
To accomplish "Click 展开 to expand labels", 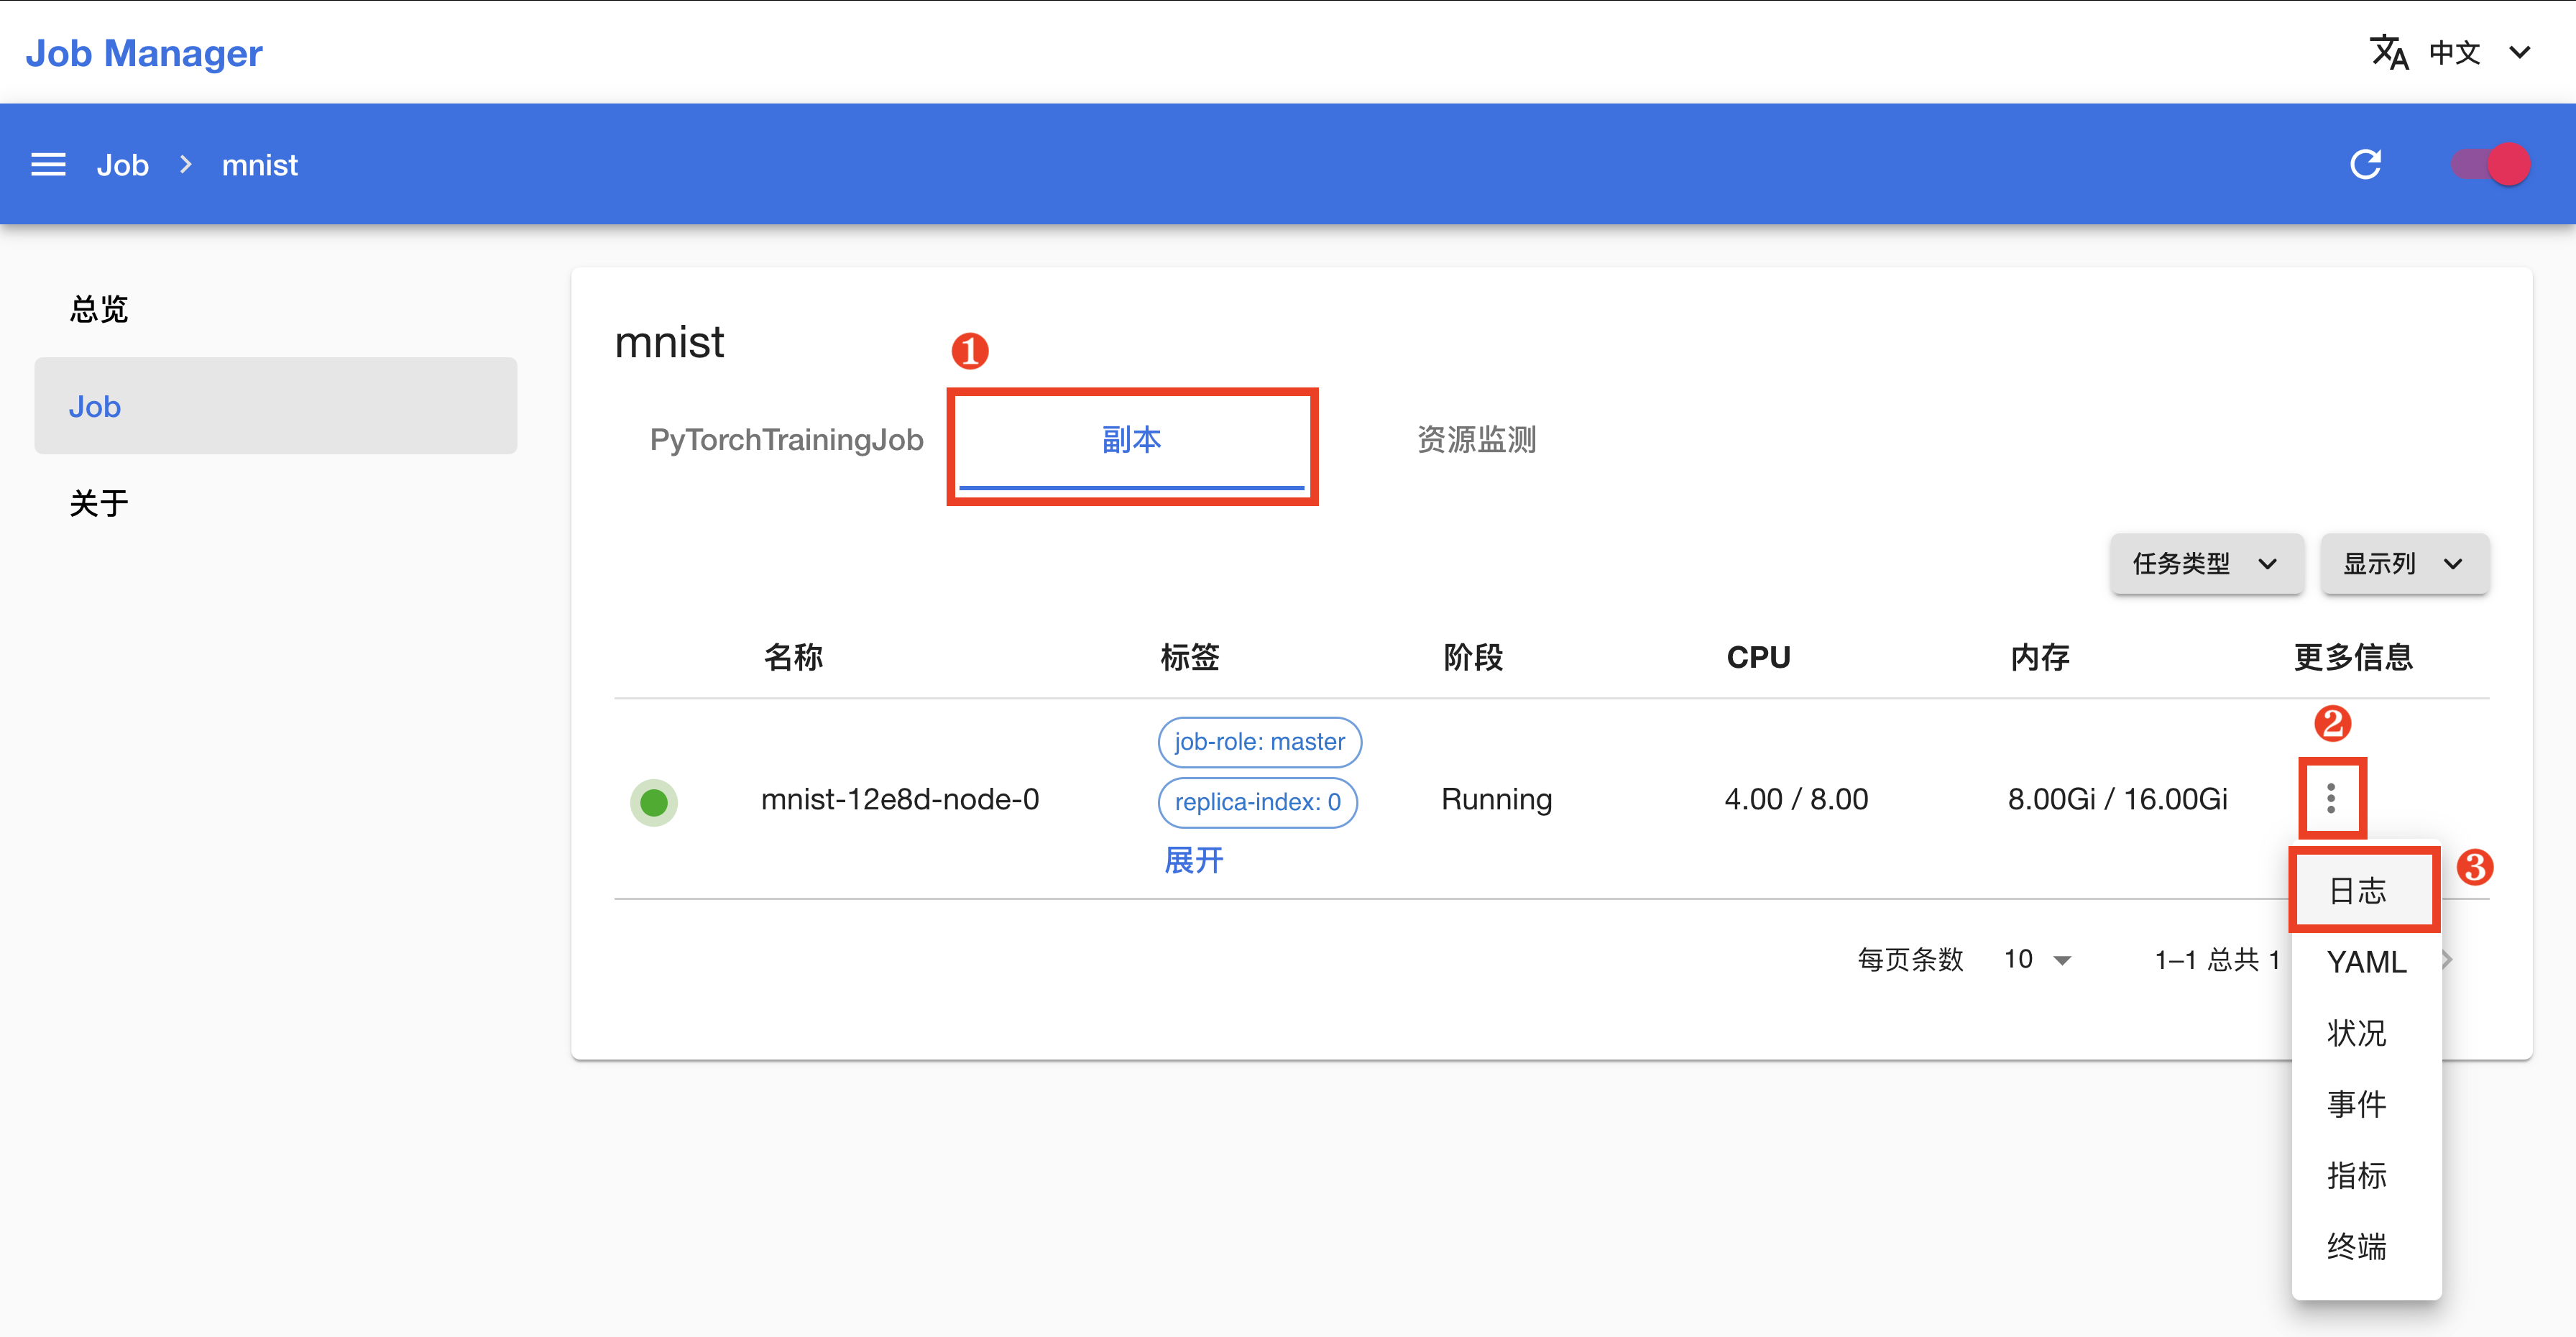I will click(x=1193, y=860).
